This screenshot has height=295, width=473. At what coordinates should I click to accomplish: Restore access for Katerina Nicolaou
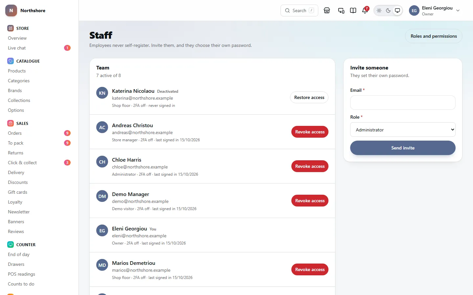tap(309, 97)
